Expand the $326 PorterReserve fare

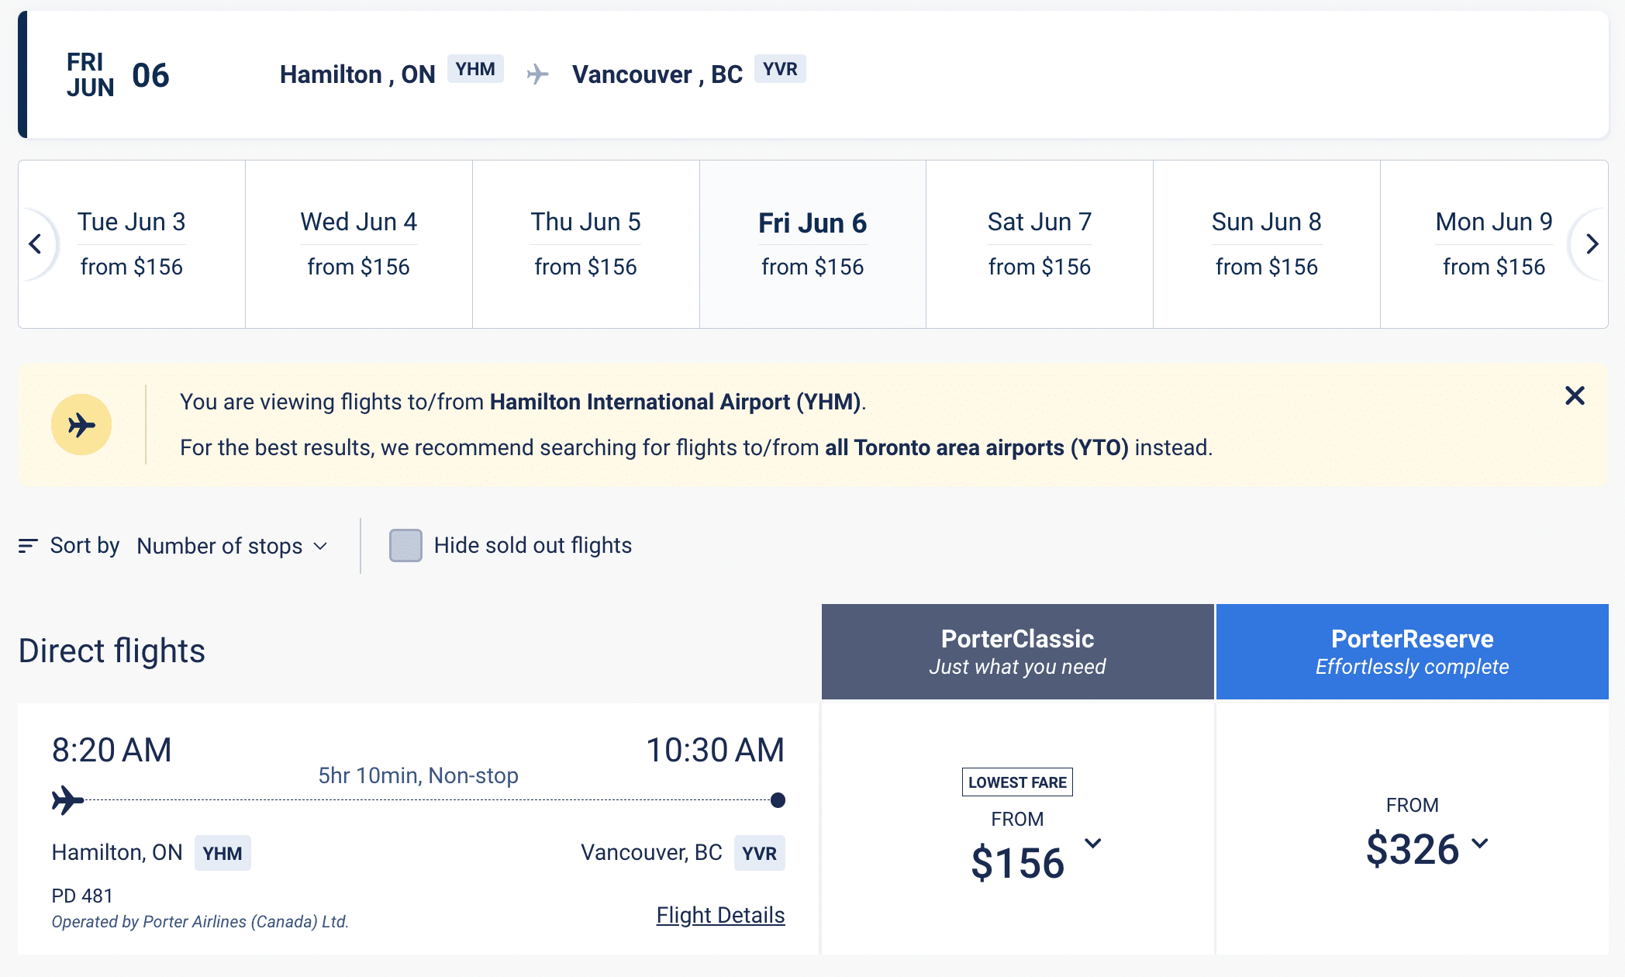pyautogui.click(x=1479, y=844)
